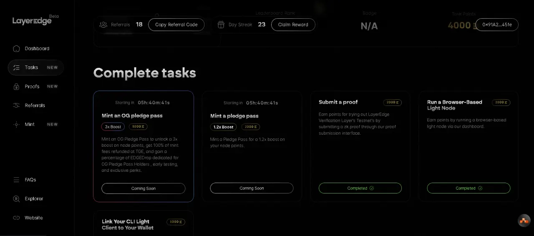The width and height of the screenshot is (534, 236).
Task: Click the Complete tasks heading
Action: point(145,73)
